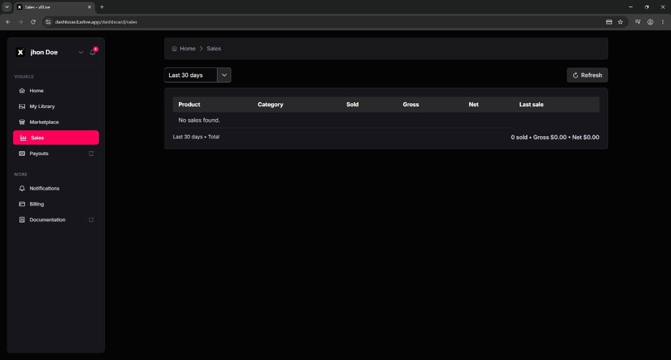Click the Net column header
The image size is (671, 360).
coord(474,105)
